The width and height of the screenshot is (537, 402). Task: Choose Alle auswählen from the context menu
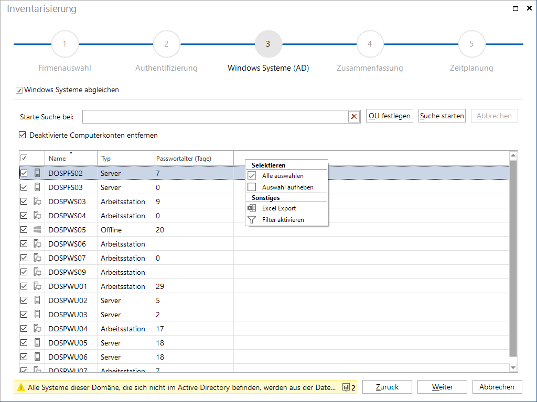tap(287, 176)
